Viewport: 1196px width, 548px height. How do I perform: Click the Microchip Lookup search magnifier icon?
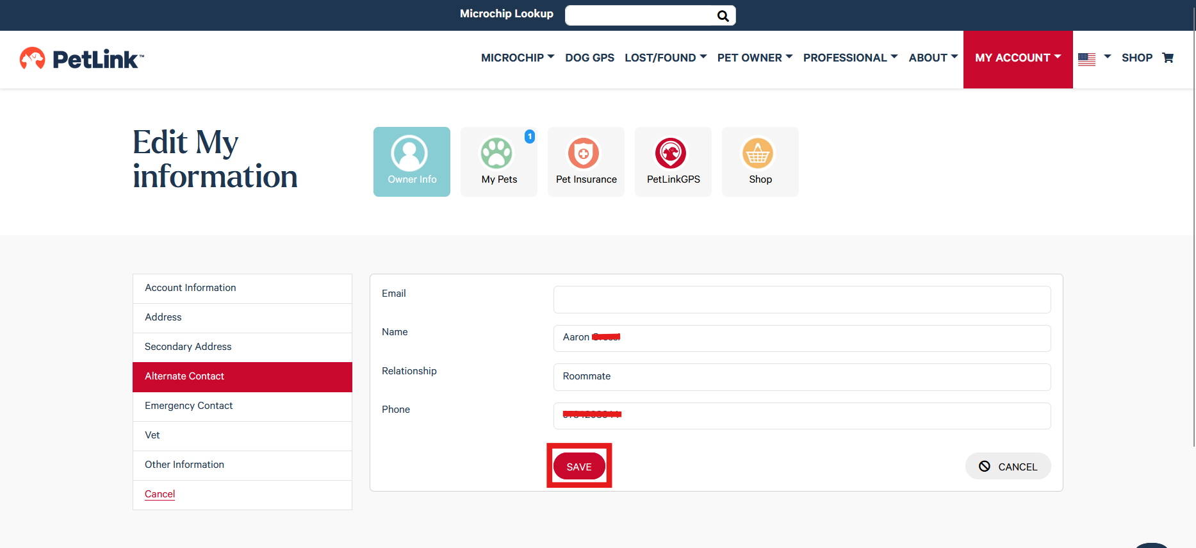pyautogui.click(x=723, y=16)
